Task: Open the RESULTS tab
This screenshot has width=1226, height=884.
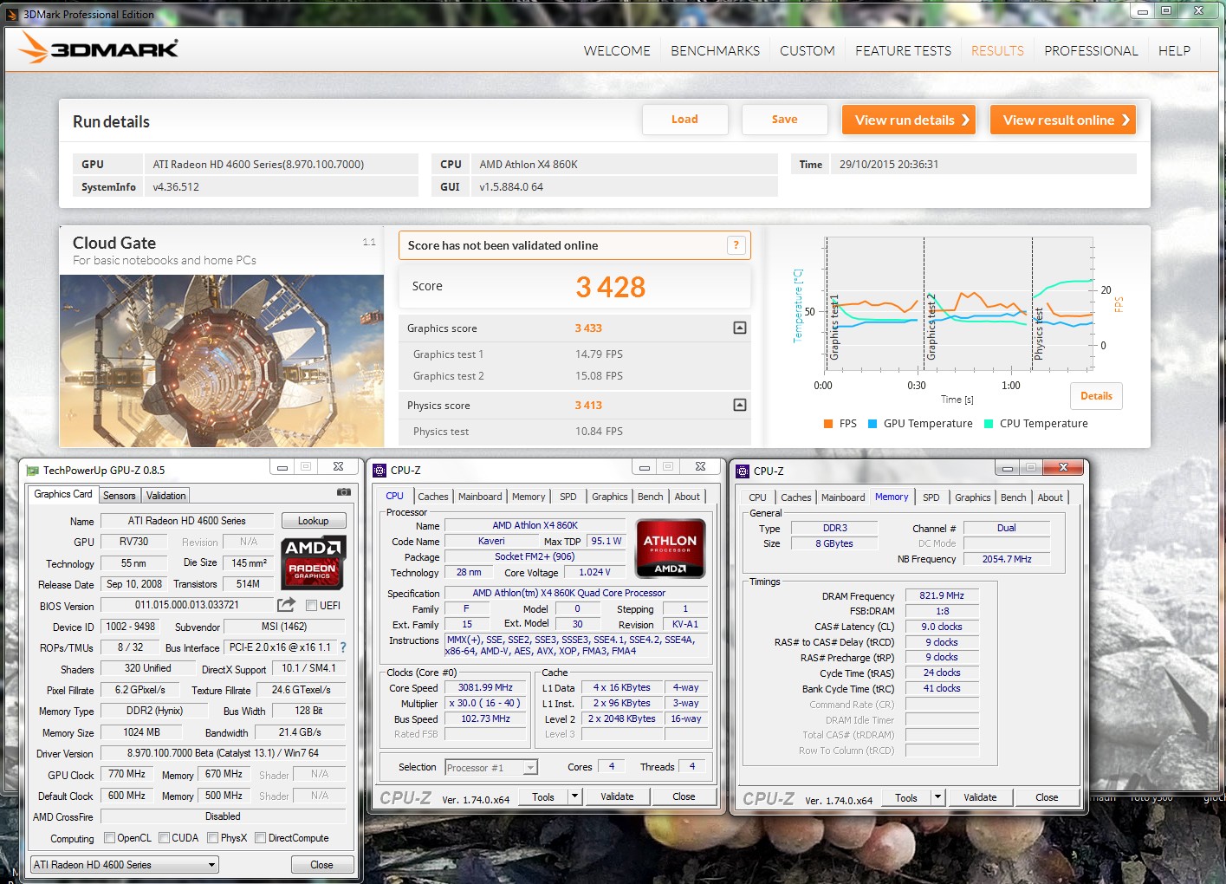Action: [x=997, y=51]
